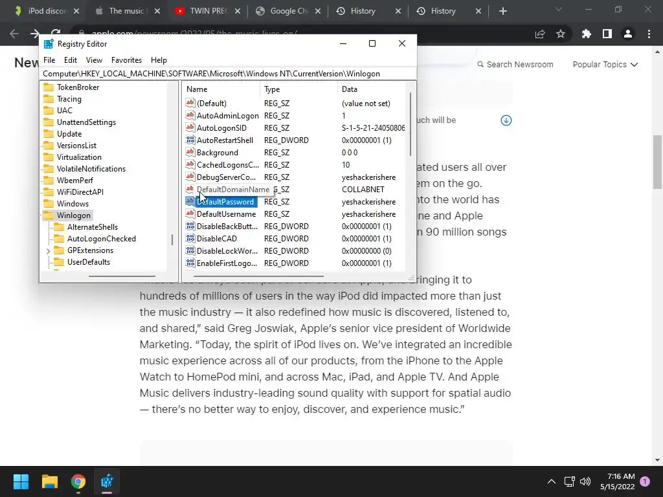Viewport: 663px width, 497px height.
Task: Select the DisableBackButt... value
Action: pos(227,226)
